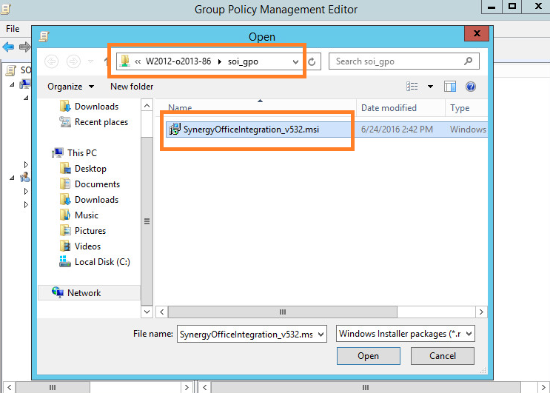Click the Music folder icon

point(65,215)
